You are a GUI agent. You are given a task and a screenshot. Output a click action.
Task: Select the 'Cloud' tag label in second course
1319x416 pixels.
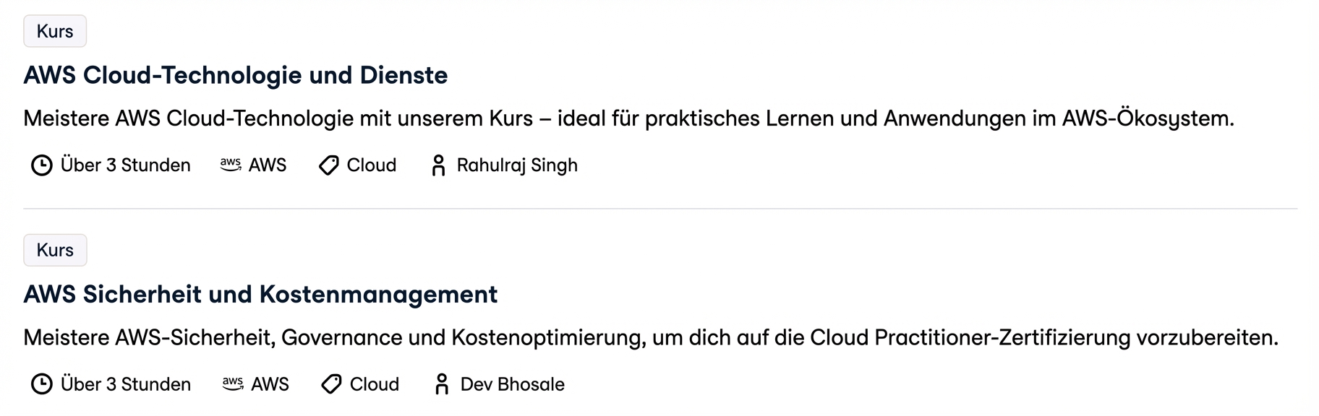[x=374, y=384]
